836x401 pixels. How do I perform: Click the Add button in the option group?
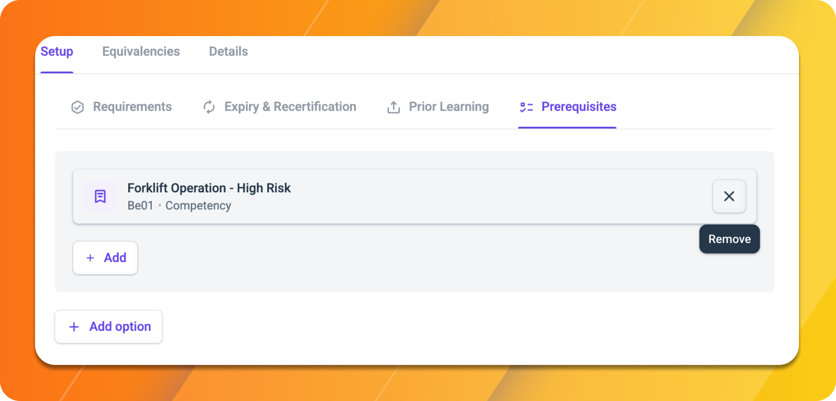(105, 258)
